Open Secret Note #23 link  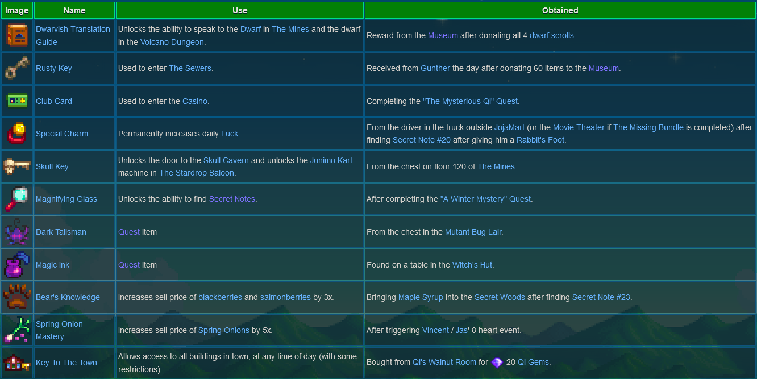(x=601, y=297)
